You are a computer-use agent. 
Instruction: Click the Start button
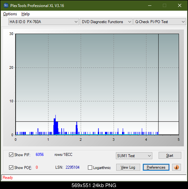(x=170, y=155)
